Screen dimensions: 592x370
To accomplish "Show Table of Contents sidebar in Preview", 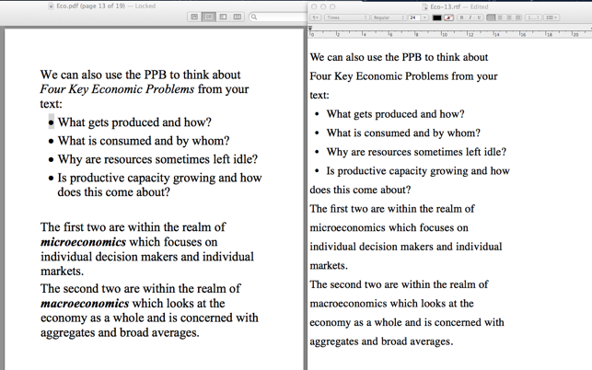I will 223,17.
